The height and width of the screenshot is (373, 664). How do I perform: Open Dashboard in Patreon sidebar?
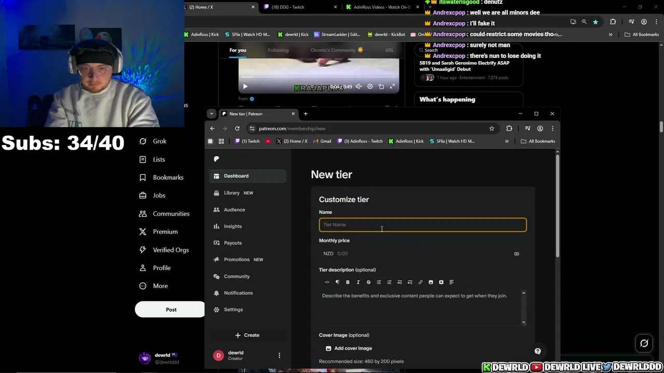(x=248, y=176)
